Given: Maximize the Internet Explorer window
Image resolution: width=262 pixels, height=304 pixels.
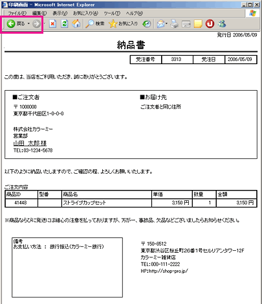Looking at the screenshot, I should pos(250,5).
